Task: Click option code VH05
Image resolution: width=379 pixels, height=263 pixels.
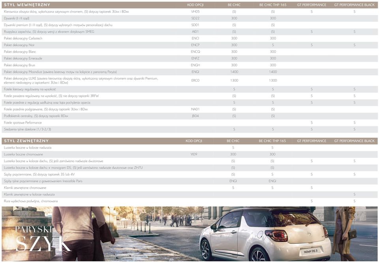Action: tap(195, 11)
